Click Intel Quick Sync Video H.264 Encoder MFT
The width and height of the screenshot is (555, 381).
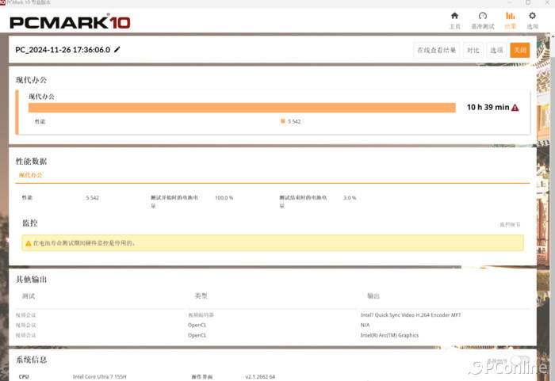tap(411, 314)
